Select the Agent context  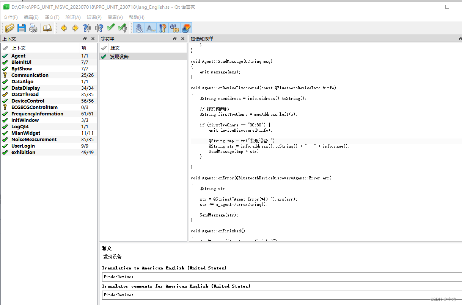[18, 56]
